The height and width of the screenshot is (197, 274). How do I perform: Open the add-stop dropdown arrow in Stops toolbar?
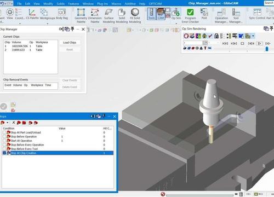coord(7,123)
